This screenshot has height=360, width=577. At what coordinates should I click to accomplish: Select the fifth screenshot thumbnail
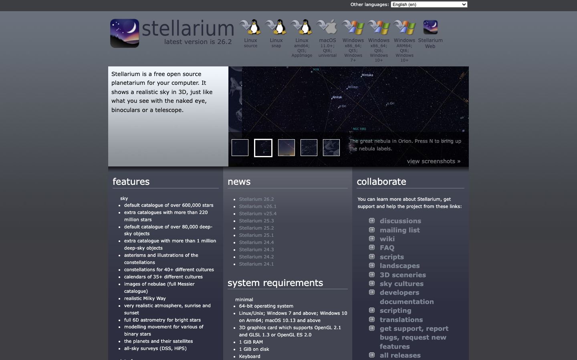tap(331, 148)
